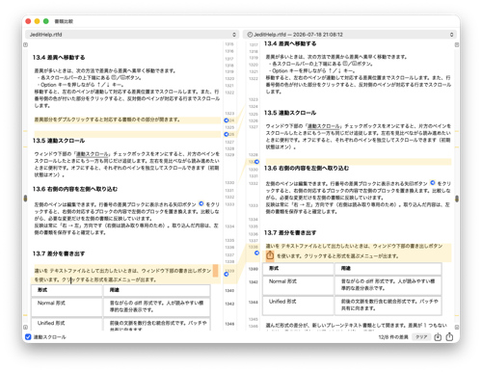482x372 pixels.
Task: Click the クリア button
Action: (x=421, y=337)
